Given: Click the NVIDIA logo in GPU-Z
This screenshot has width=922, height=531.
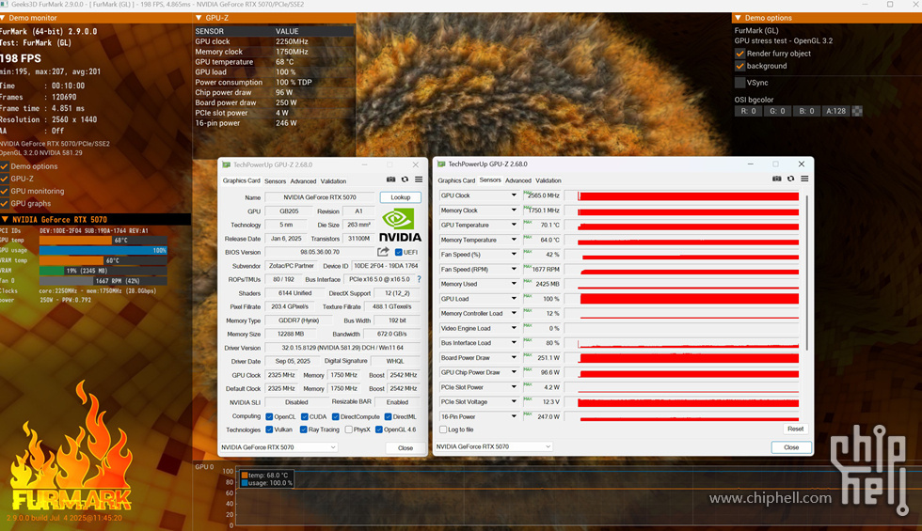Looking at the screenshot, I should (400, 226).
